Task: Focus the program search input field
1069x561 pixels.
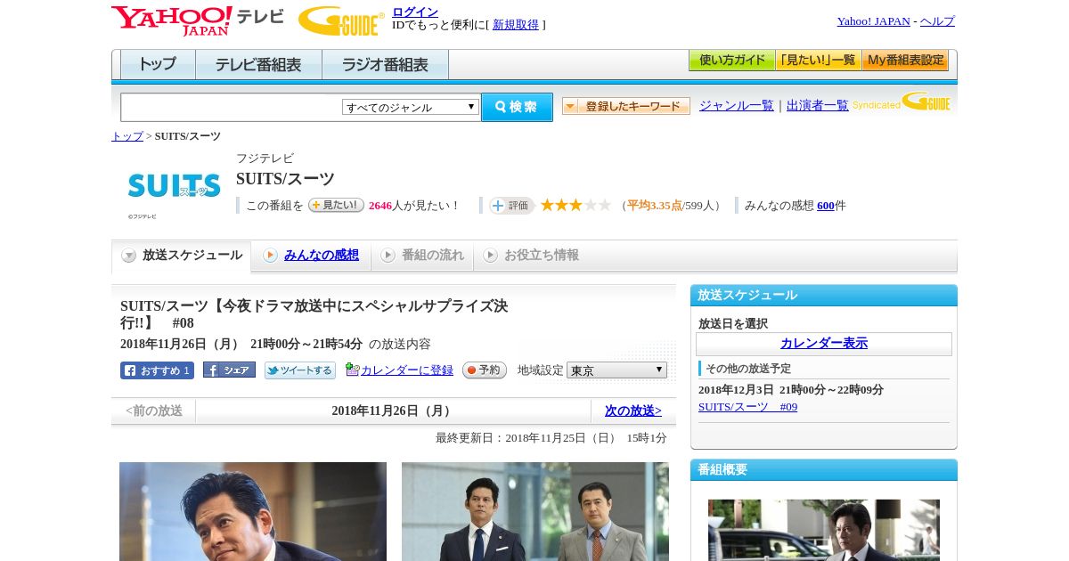Action: coord(231,107)
